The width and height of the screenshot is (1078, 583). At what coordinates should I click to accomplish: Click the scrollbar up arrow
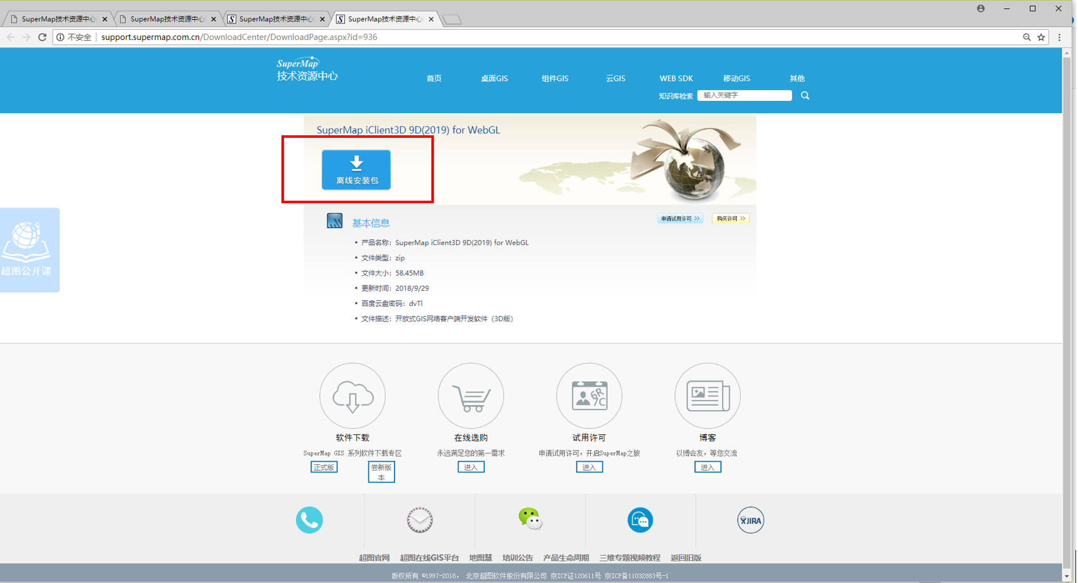tap(1067, 53)
